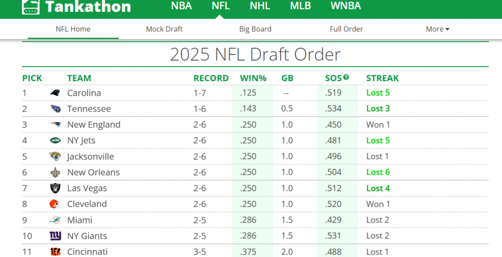Click the Cleveland Browns helmet logo
The width and height of the screenshot is (502, 257).
tap(55, 204)
